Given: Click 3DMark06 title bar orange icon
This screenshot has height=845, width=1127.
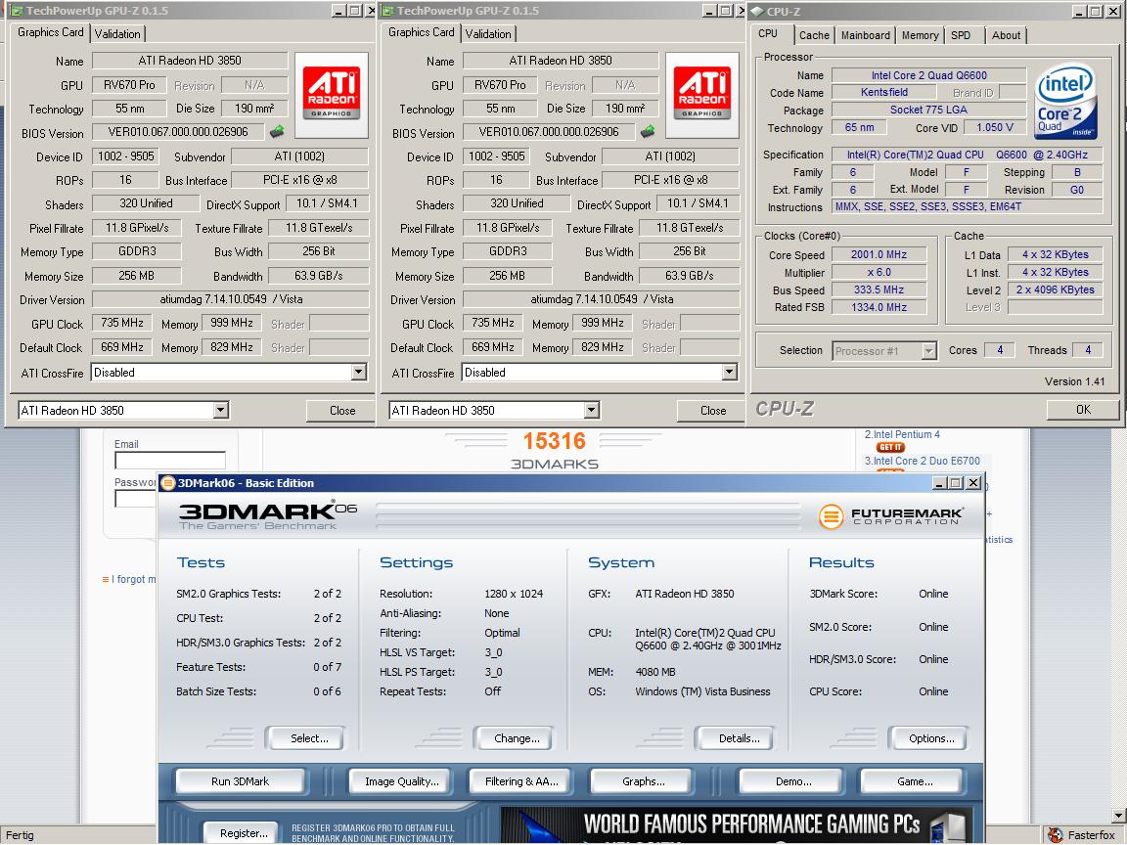Looking at the screenshot, I should click(167, 483).
